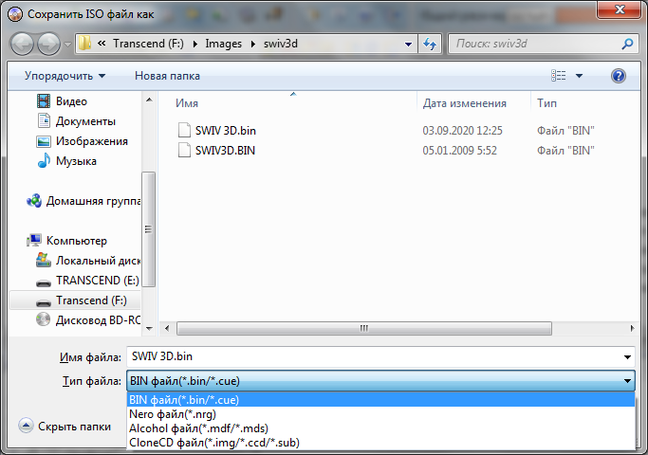The height and width of the screenshot is (455, 648).
Task: Click the folder icon in address bar
Action: [x=84, y=44]
